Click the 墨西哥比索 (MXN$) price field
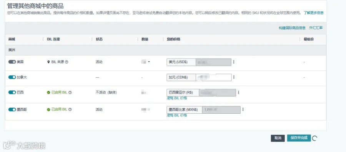 pos(221,110)
